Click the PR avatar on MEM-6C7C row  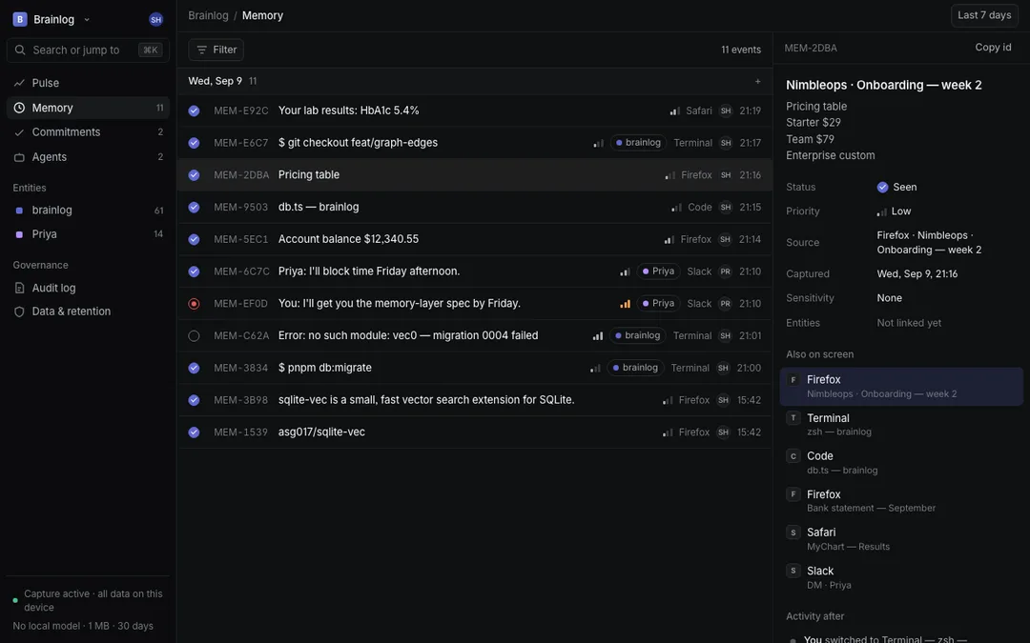click(x=725, y=271)
